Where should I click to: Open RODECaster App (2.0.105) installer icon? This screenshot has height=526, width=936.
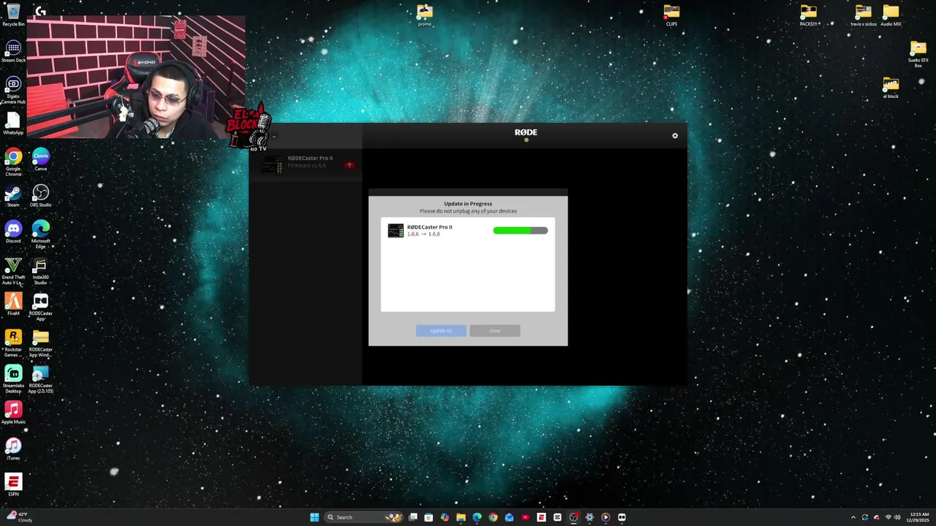[40, 379]
